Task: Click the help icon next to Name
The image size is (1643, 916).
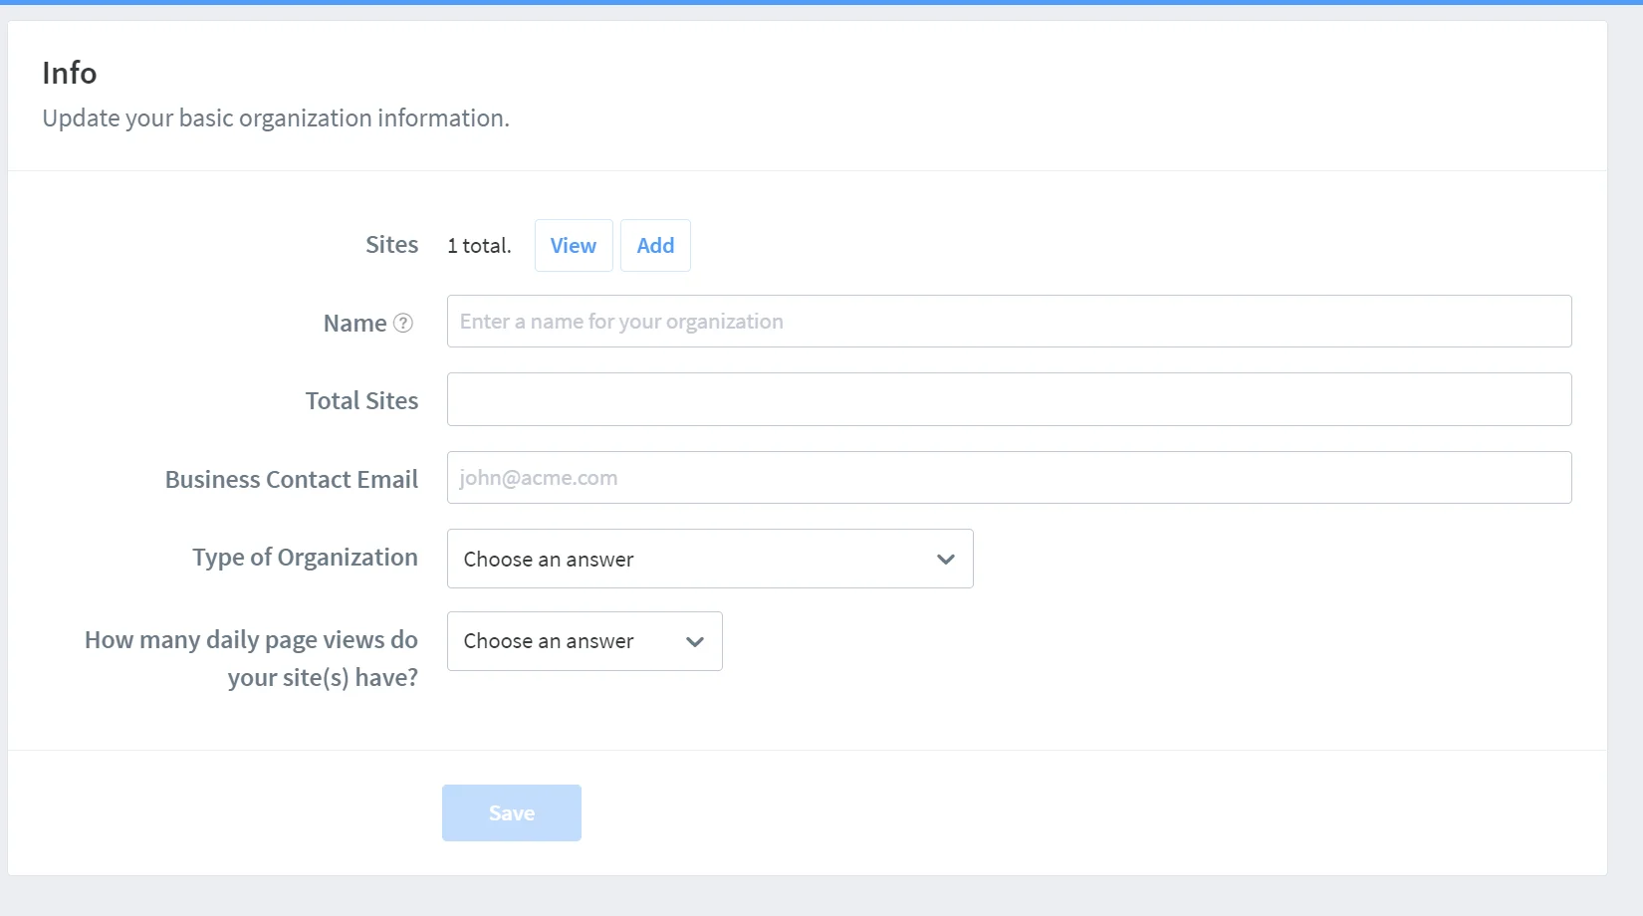Action: click(x=403, y=324)
